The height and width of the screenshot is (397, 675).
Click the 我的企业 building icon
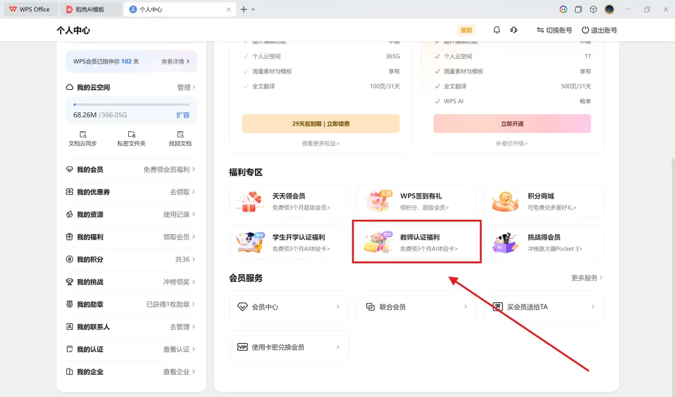click(x=69, y=371)
